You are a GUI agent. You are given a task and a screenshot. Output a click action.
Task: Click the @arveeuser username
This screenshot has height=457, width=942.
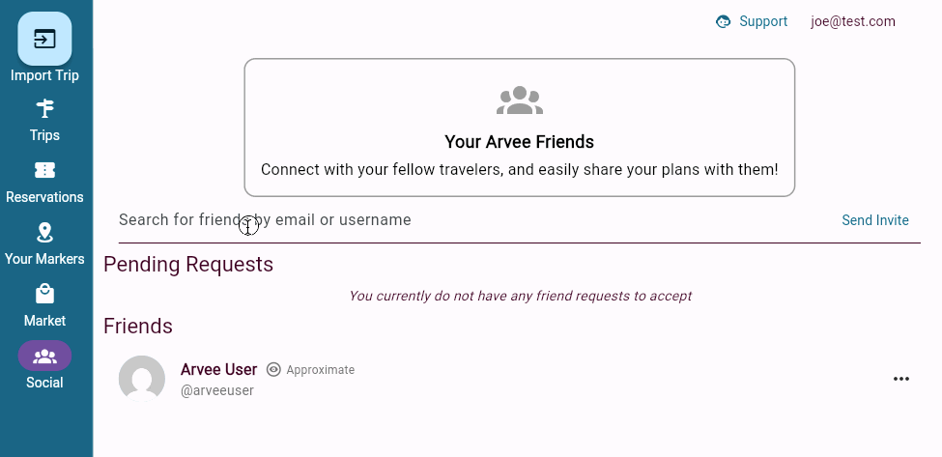(217, 390)
